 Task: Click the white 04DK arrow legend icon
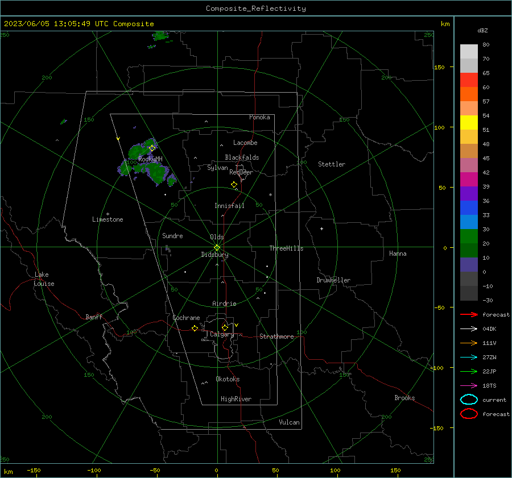469,329
